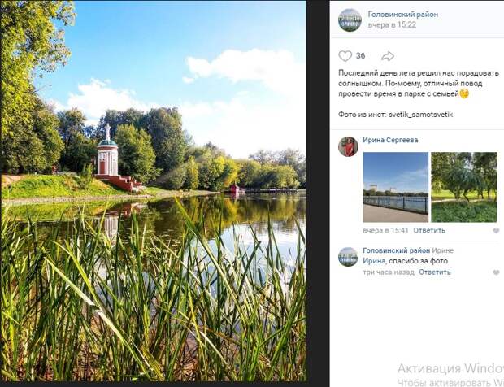Click the 'Ирина' mention in reply

[x=375, y=261]
